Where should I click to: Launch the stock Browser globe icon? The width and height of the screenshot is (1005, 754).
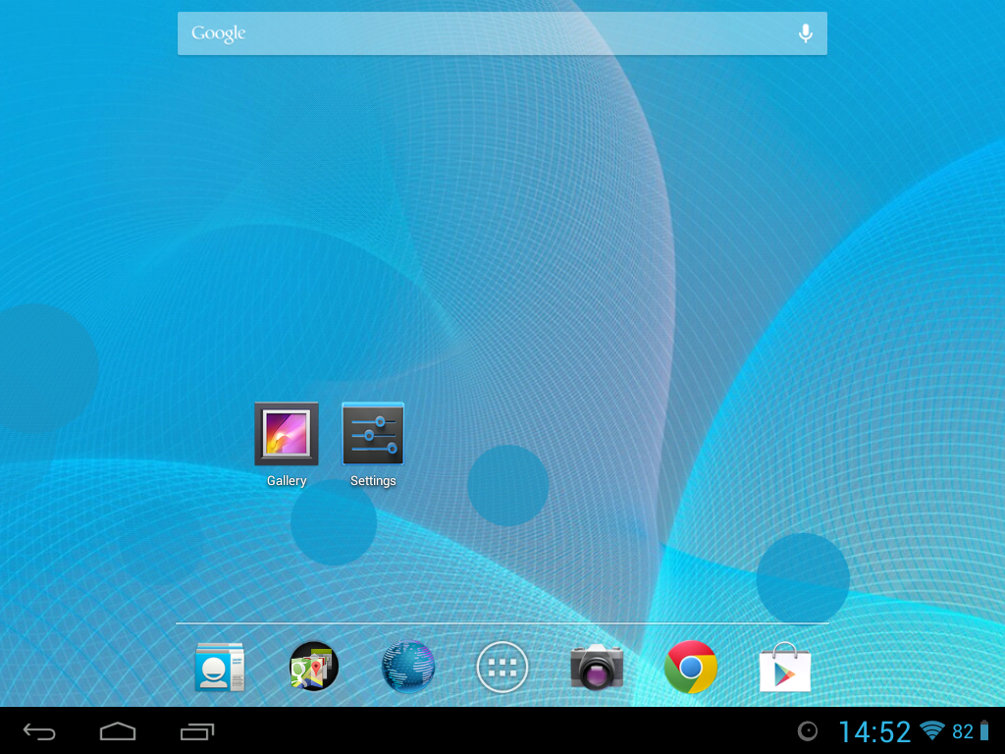(x=408, y=667)
